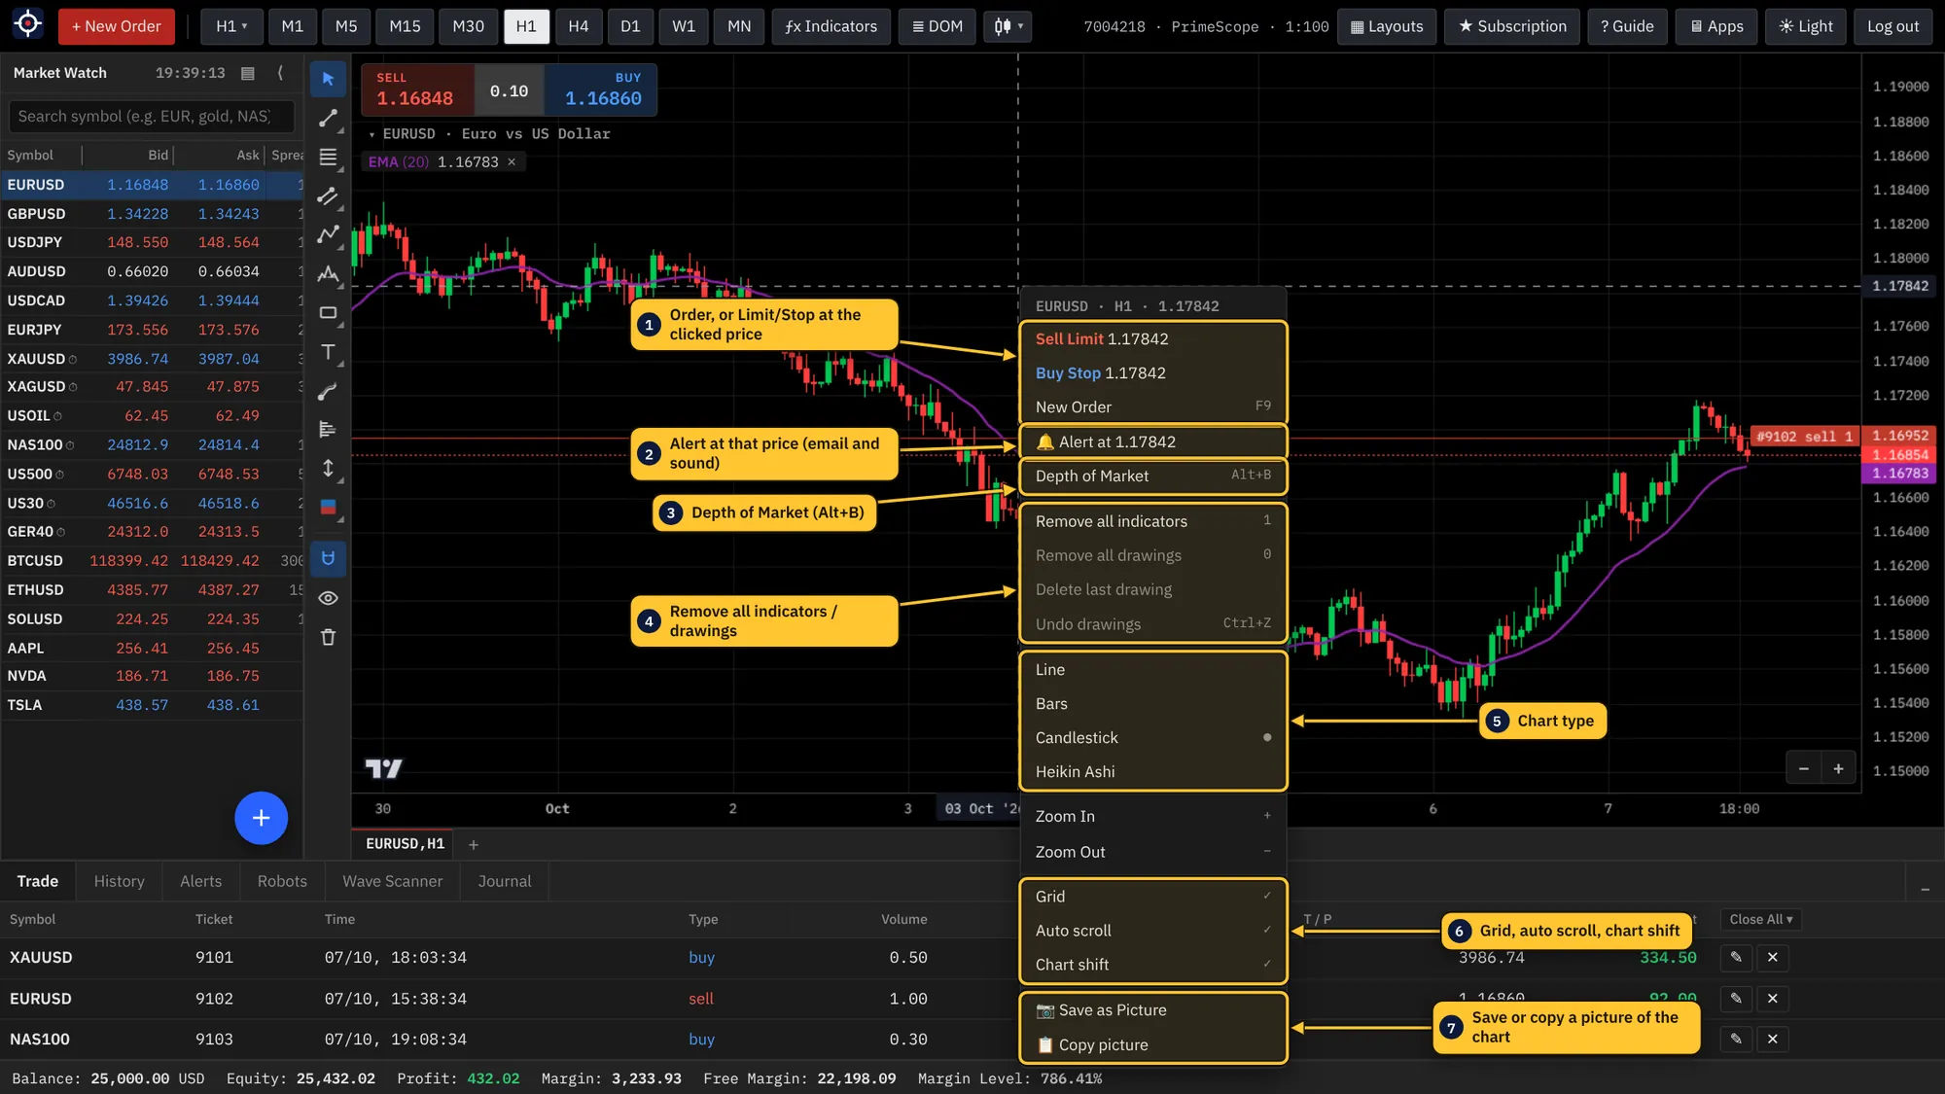Click the edit pencil for XAUUSD position
The height and width of the screenshot is (1094, 1945).
pyautogui.click(x=1736, y=958)
